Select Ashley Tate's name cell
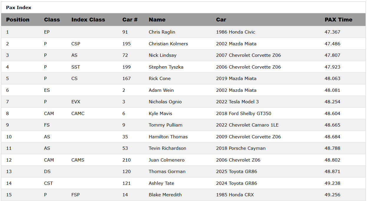The height and width of the screenshot is (201, 367). [161, 183]
